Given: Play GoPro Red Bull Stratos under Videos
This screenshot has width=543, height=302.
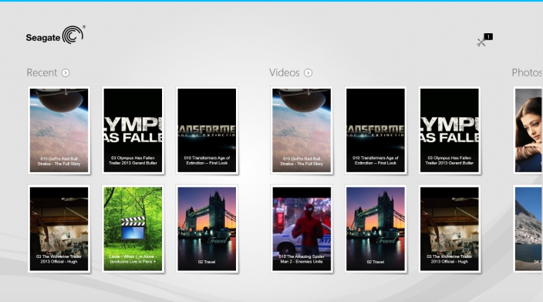Looking at the screenshot, I should (x=302, y=131).
